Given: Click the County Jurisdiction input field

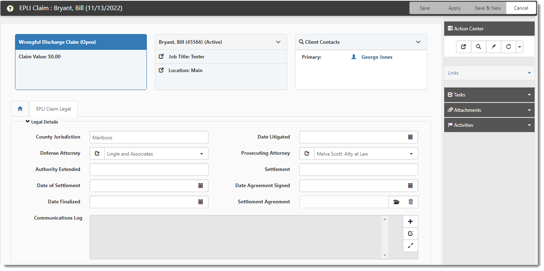Looking at the screenshot, I should tap(149, 137).
